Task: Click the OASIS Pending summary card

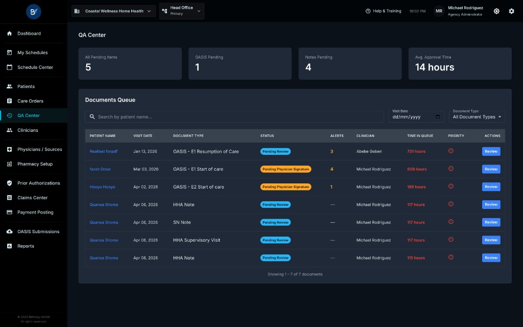Action: click(x=240, y=63)
